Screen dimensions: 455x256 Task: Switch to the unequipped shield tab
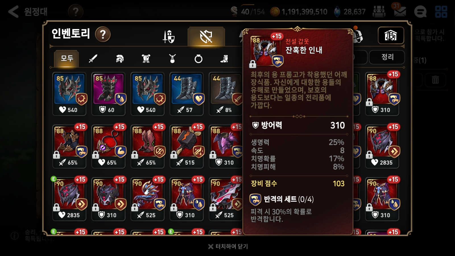206,36
